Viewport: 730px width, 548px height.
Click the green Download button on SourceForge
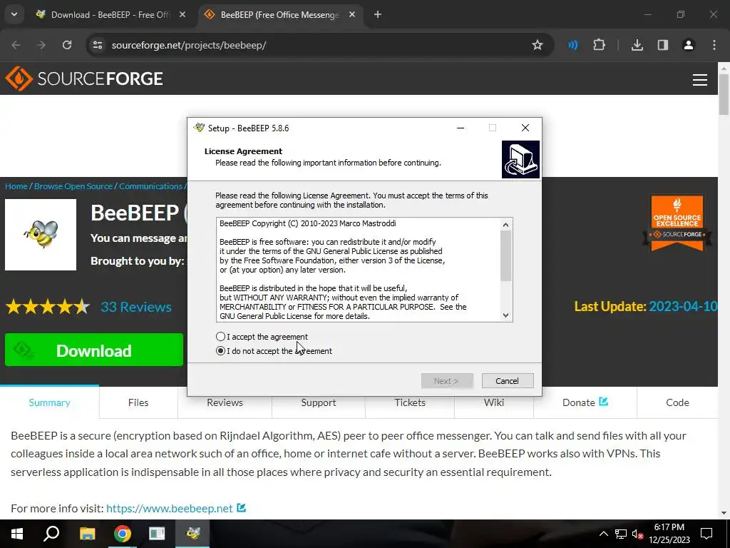(94, 350)
